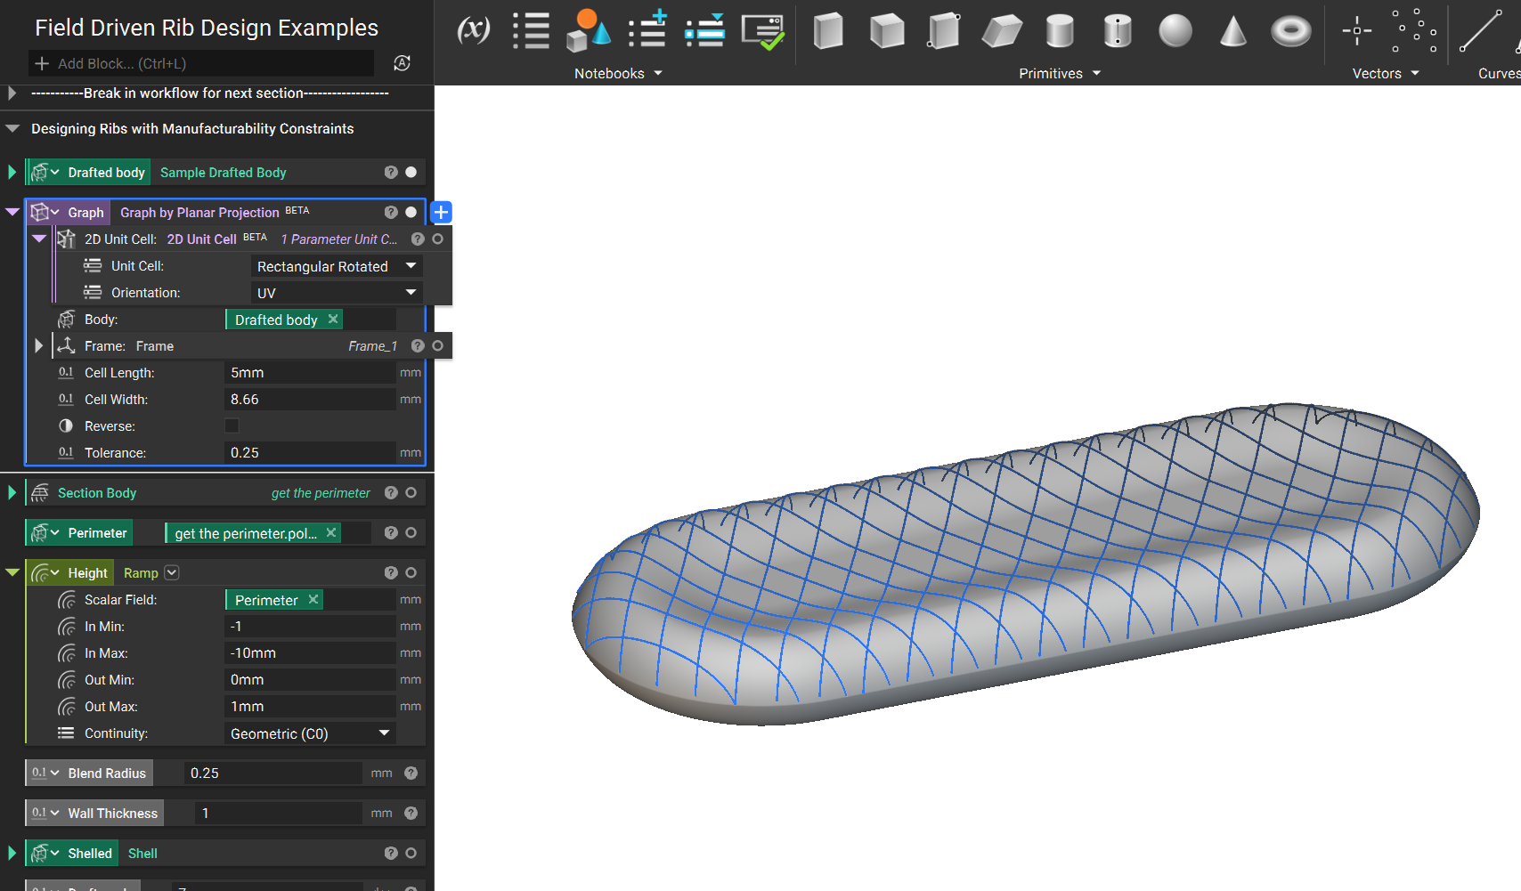Click the Torus primitive icon

(1290, 31)
